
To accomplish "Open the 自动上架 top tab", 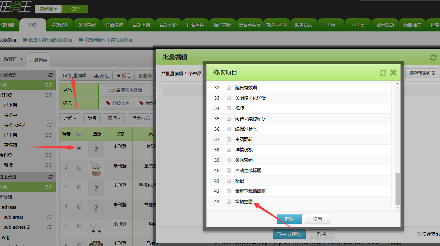I will [141, 25].
